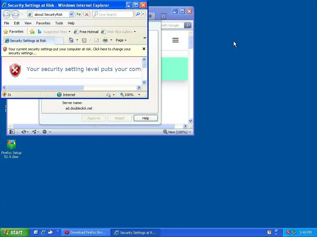317x237 pixels.
Task: Click the Help button in Opera dialog
Action: tap(145, 118)
